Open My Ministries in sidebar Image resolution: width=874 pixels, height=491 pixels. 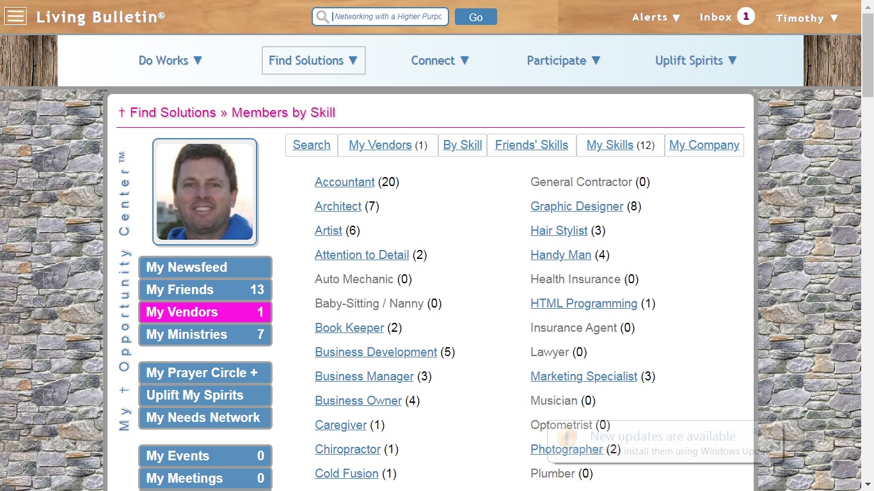[205, 334]
